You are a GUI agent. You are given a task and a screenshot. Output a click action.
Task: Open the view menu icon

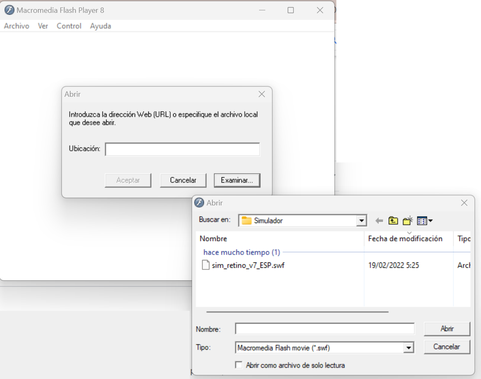coord(424,221)
